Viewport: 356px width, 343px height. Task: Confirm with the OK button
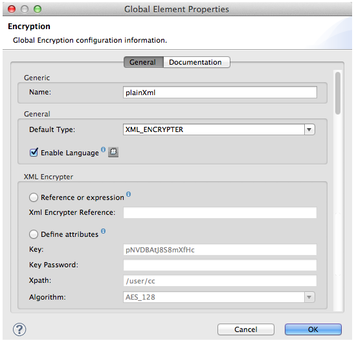[313, 329]
